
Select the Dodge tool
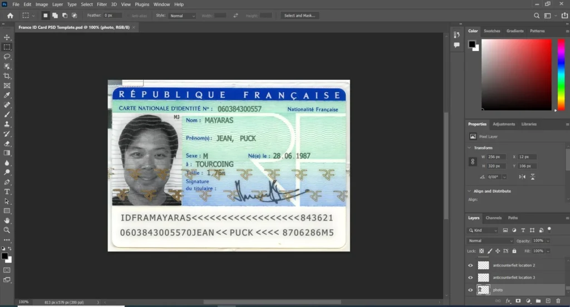click(x=7, y=173)
